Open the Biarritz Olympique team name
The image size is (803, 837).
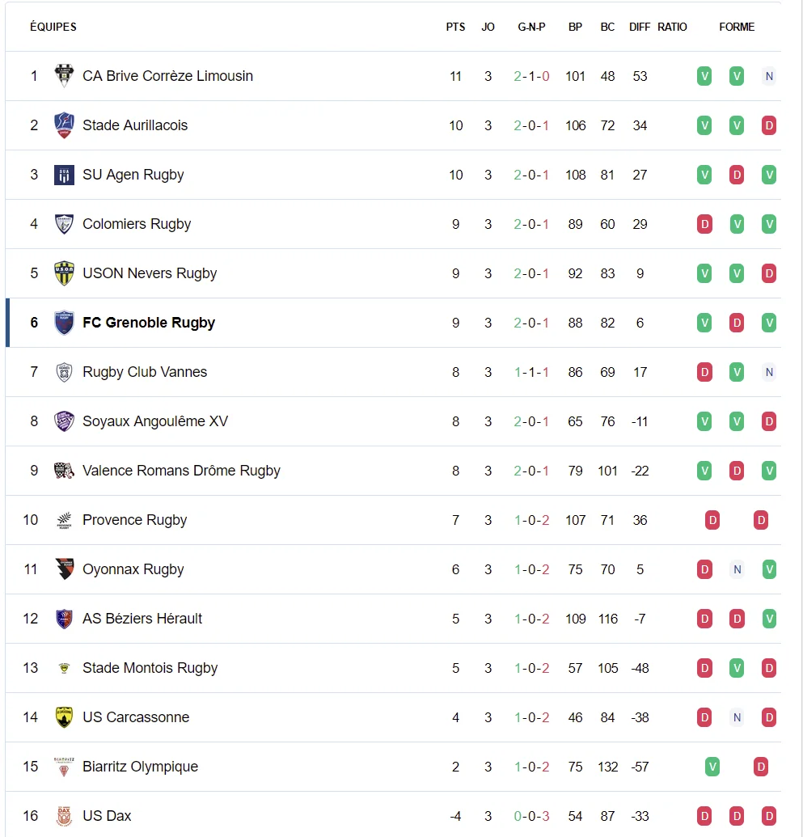(x=141, y=767)
